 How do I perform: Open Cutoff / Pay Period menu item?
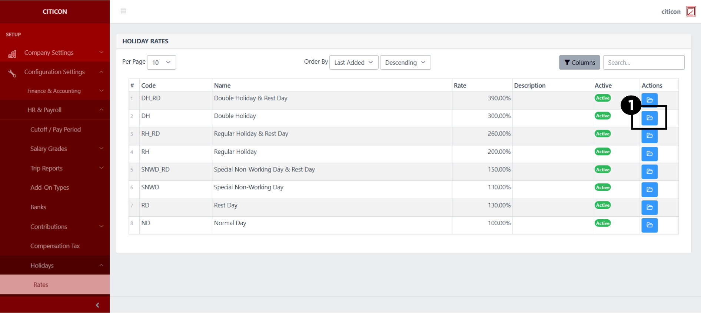[56, 130]
